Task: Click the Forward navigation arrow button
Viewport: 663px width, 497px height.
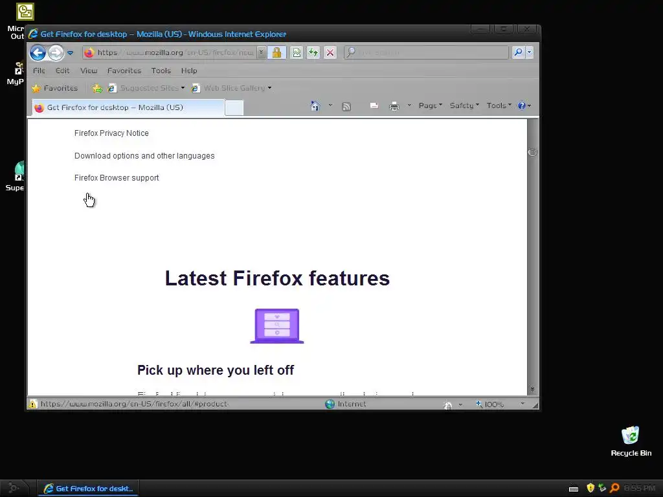Action: [56, 53]
